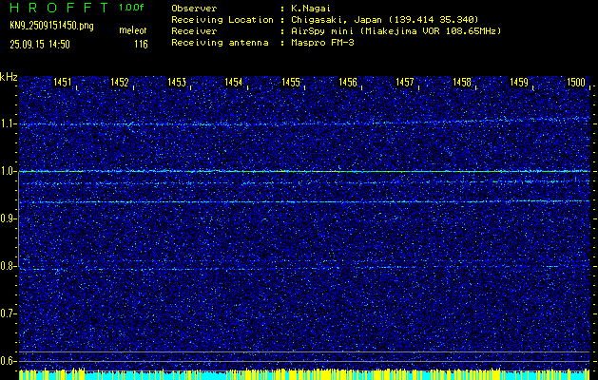This screenshot has width=598, height=380.
Task: Select the filename KN9_2509151450.png
Action: [51, 26]
